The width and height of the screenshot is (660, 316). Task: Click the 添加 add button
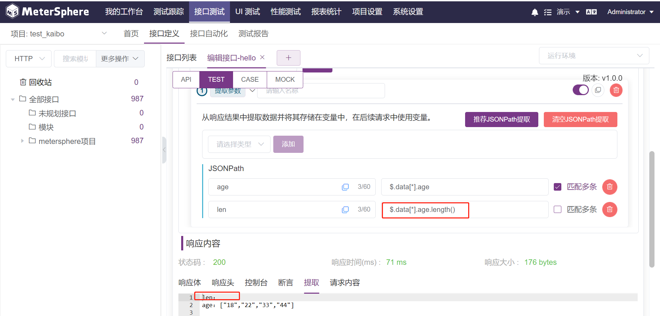288,144
